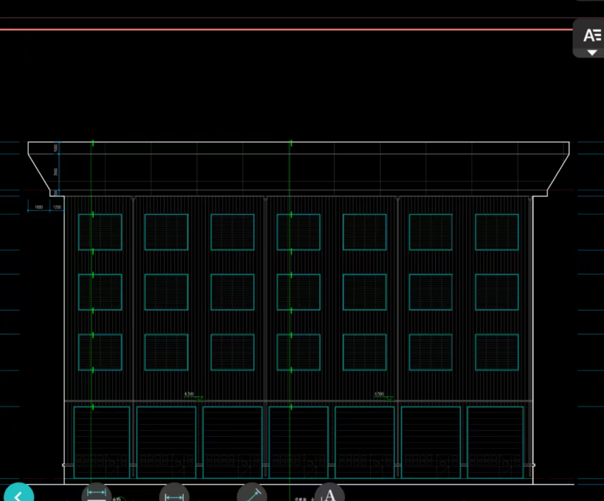Click the 3000 vertical dimension label
The height and width of the screenshot is (501, 604).
coord(56,171)
